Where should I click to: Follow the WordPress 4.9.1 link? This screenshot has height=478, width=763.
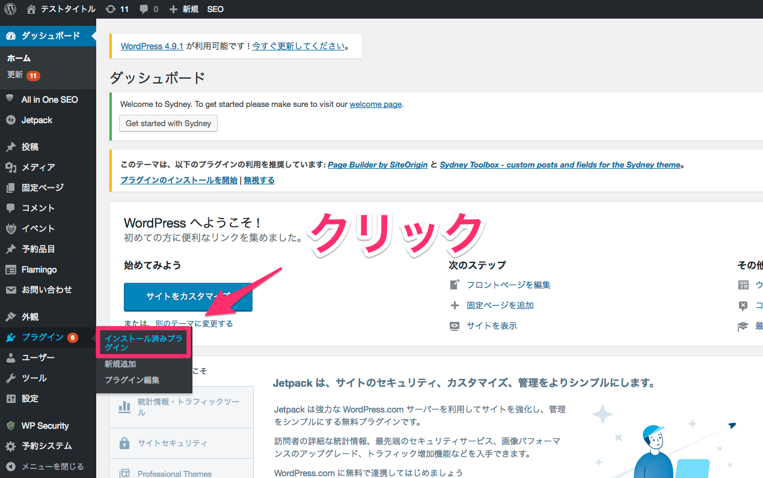click(152, 46)
